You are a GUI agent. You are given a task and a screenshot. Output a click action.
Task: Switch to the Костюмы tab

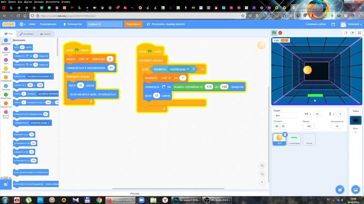point(27,34)
